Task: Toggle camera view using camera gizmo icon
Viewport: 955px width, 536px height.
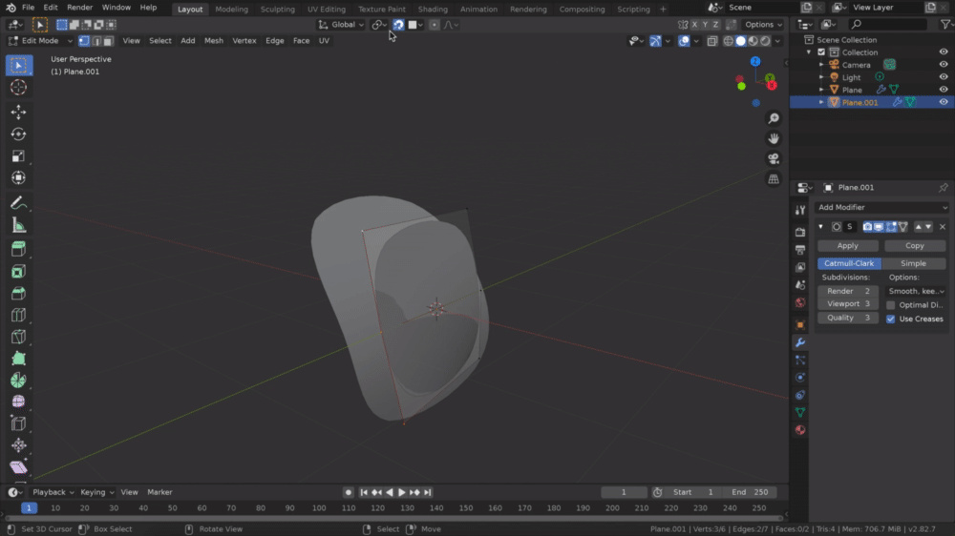Action: (774, 158)
